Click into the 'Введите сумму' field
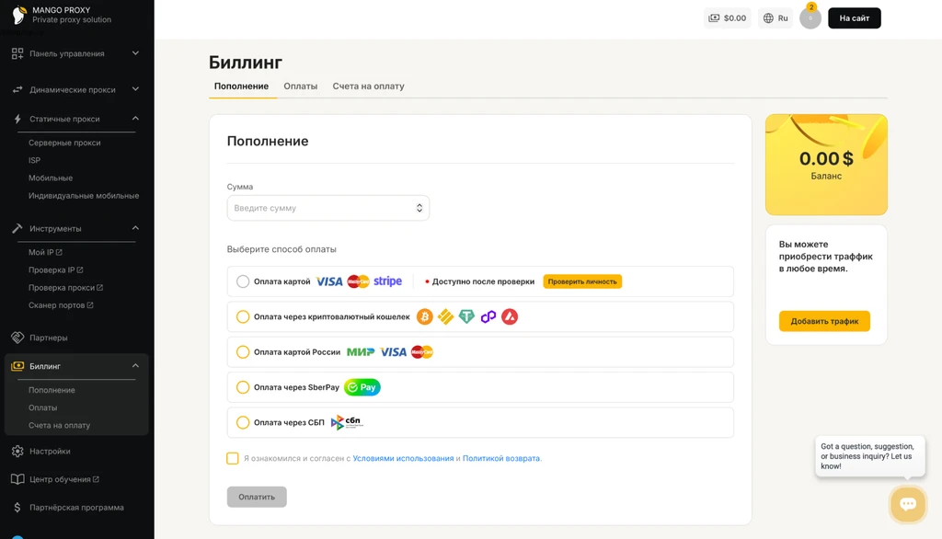 (328, 208)
